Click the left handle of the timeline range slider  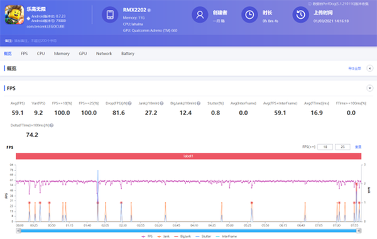18,231
